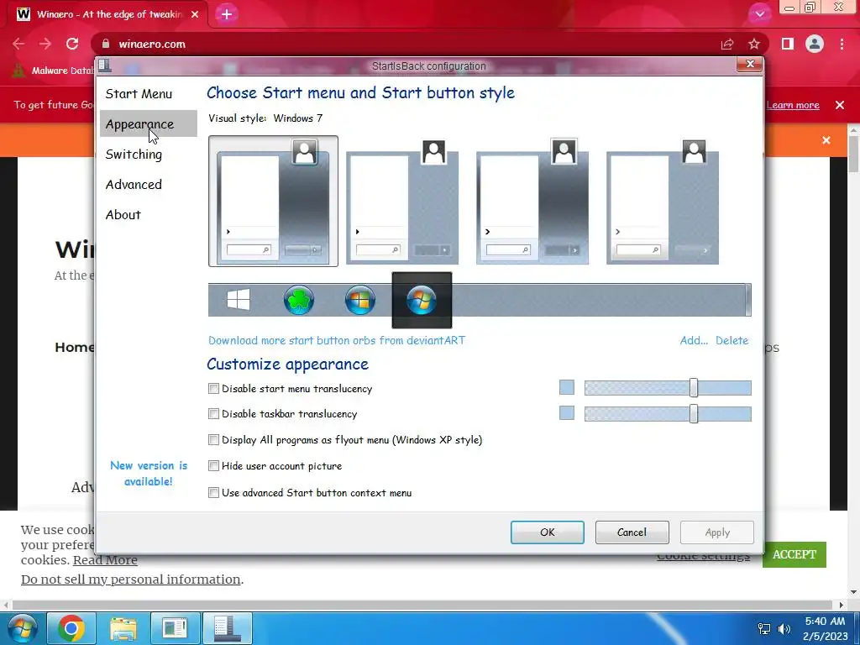Open the About section
Image resolution: width=860 pixels, height=645 pixels.
[x=123, y=214]
